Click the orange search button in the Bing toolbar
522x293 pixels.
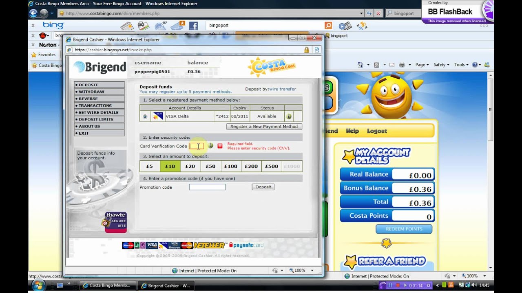click(328, 25)
